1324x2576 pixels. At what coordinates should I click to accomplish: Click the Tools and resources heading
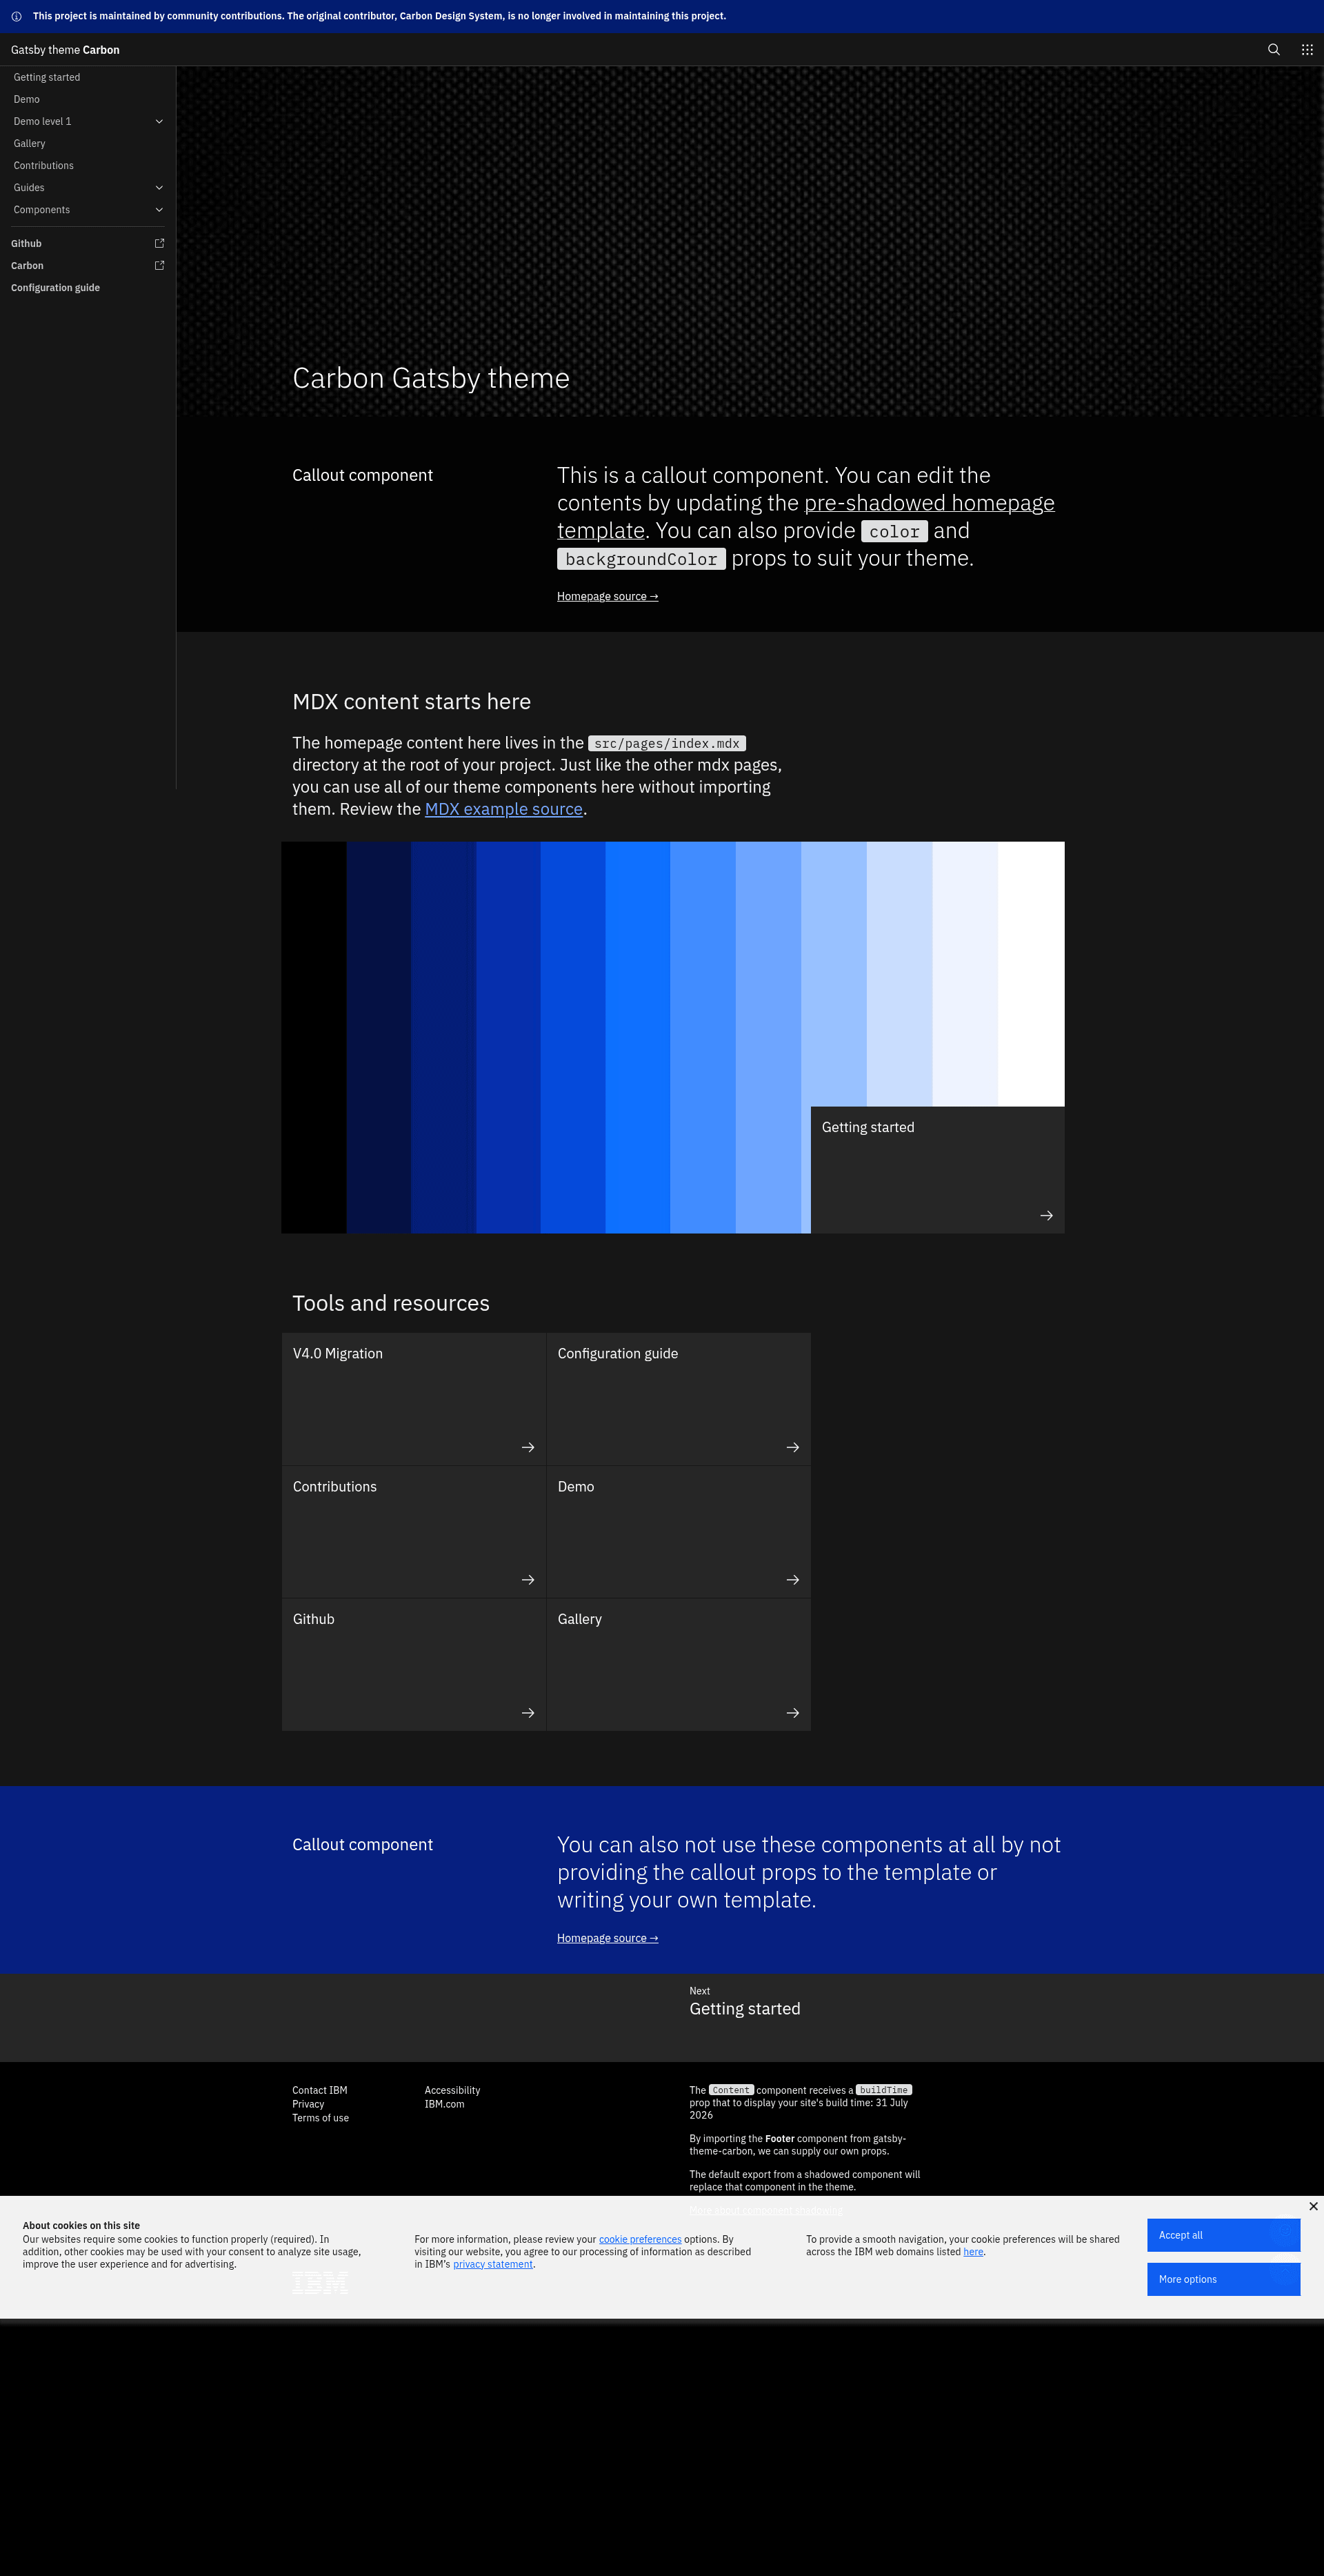click(x=391, y=1303)
